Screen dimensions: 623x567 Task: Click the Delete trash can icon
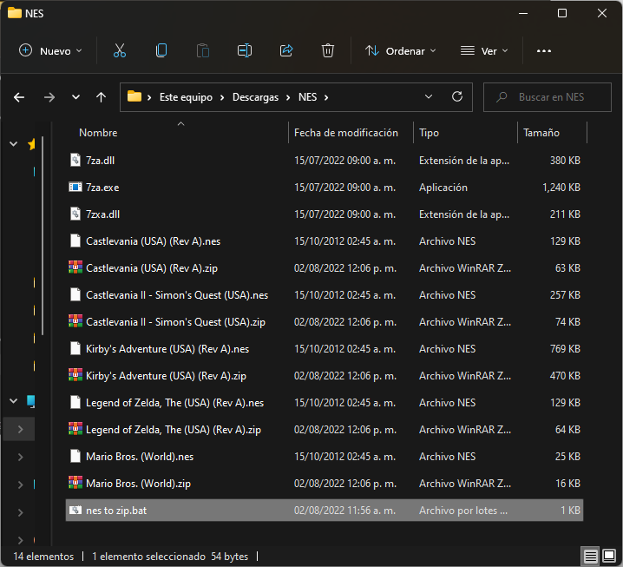(328, 51)
